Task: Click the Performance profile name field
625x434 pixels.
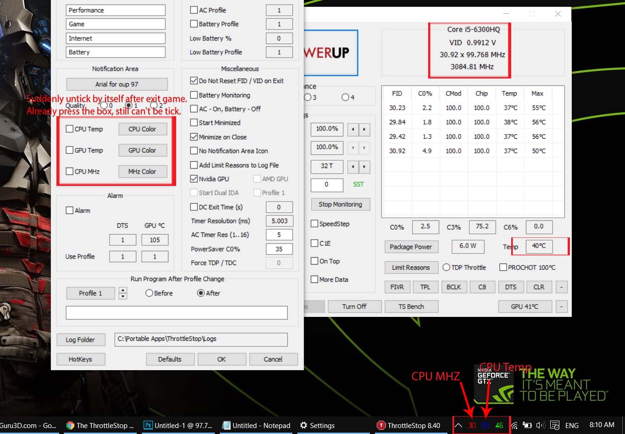Action: click(x=116, y=10)
